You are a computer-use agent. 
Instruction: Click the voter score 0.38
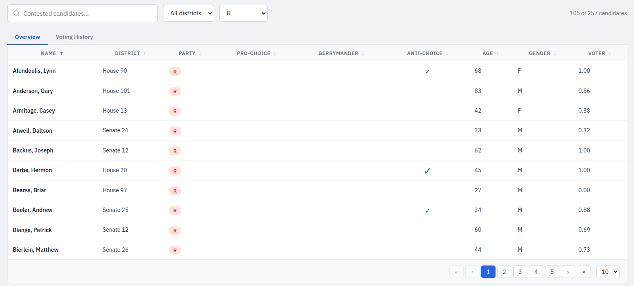click(x=584, y=111)
